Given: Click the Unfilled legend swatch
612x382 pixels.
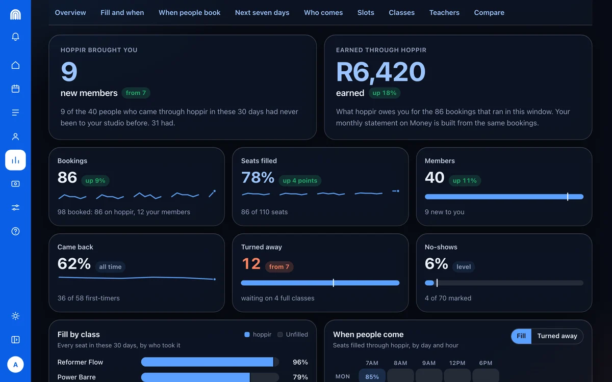Looking at the screenshot, I should [280, 335].
